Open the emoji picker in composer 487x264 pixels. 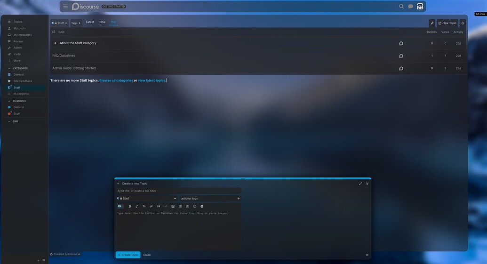(x=195, y=206)
